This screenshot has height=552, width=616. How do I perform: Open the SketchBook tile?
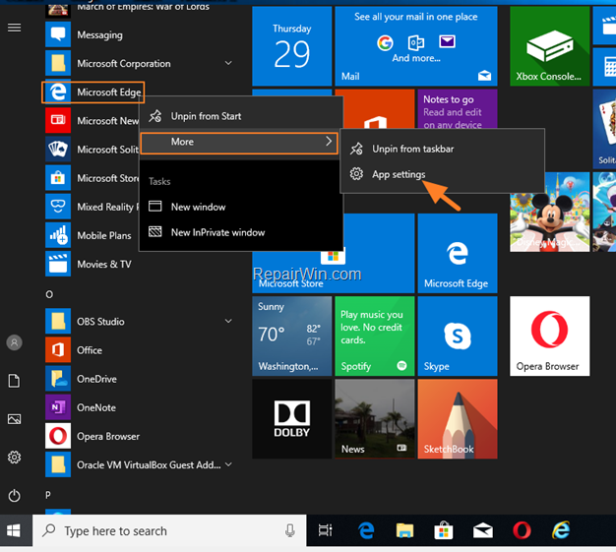pyautogui.click(x=458, y=419)
